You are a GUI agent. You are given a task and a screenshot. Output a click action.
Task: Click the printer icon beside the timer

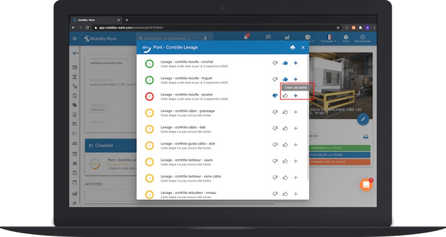(366, 137)
